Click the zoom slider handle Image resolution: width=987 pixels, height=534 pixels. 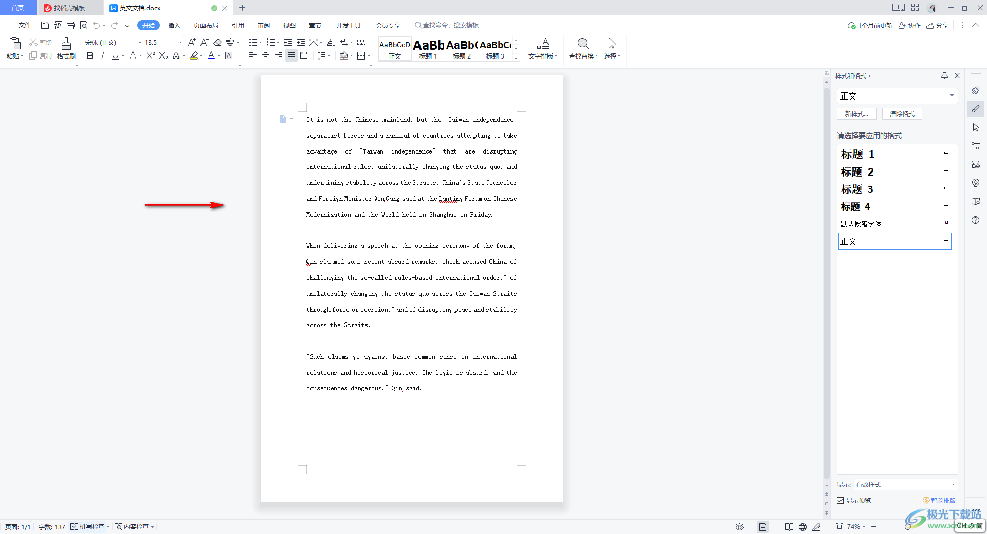pos(908,527)
